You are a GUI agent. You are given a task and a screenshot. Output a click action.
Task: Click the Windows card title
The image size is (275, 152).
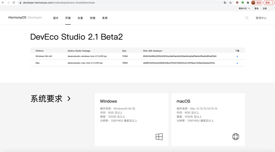(x=108, y=101)
